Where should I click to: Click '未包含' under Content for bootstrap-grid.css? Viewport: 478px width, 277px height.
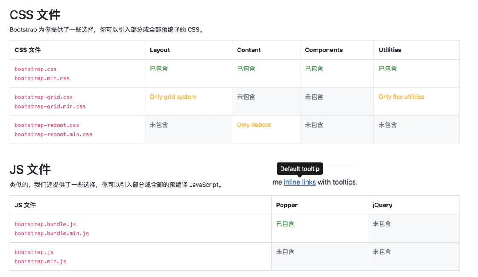(246, 97)
